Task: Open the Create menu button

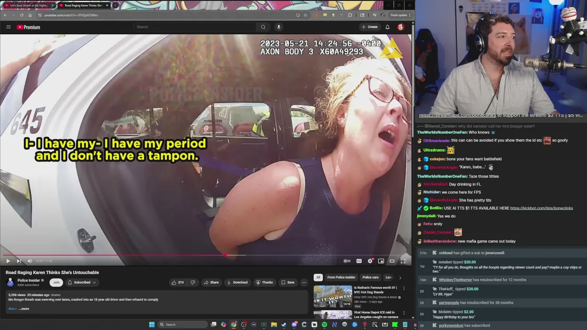Action: tap(369, 27)
